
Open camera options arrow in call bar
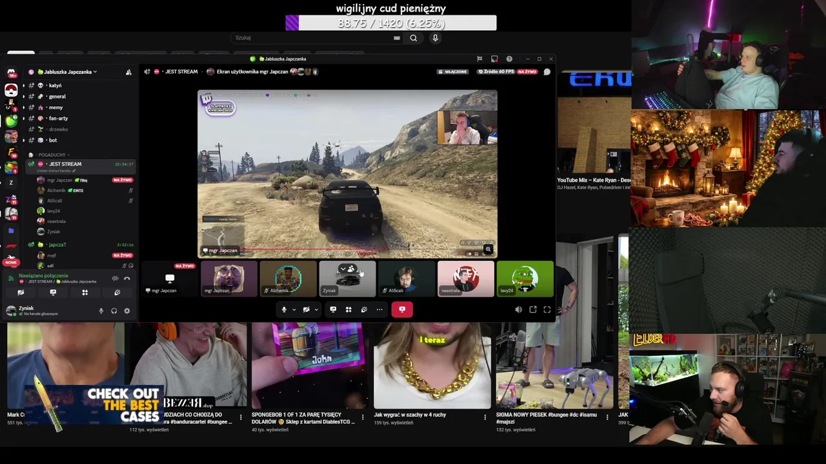[316, 309]
